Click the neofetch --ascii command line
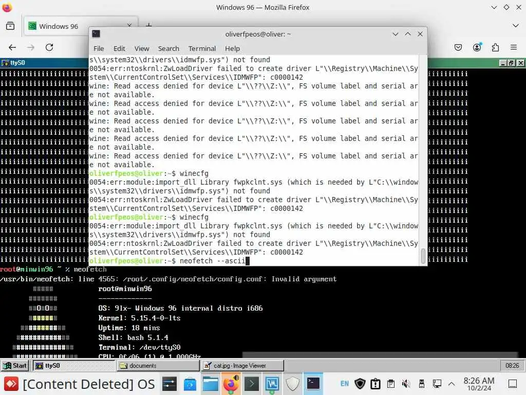 pos(213,261)
